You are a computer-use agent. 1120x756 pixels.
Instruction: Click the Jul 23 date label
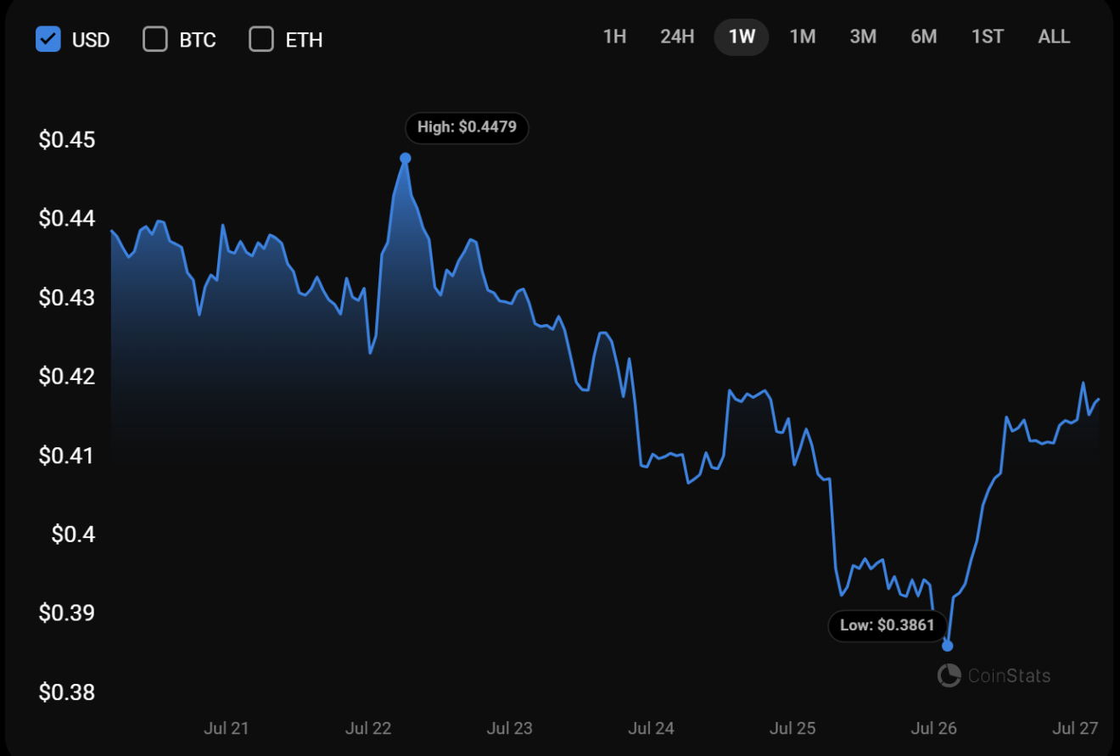(510, 728)
